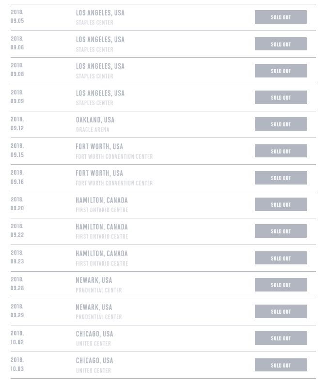This screenshot has width=330, height=384.
Task: Click Sold Out button for Newark 09.28
Action: (281, 285)
